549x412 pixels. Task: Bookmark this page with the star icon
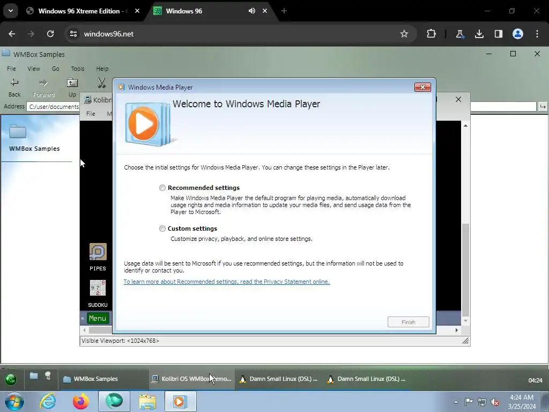coord(404,34)
